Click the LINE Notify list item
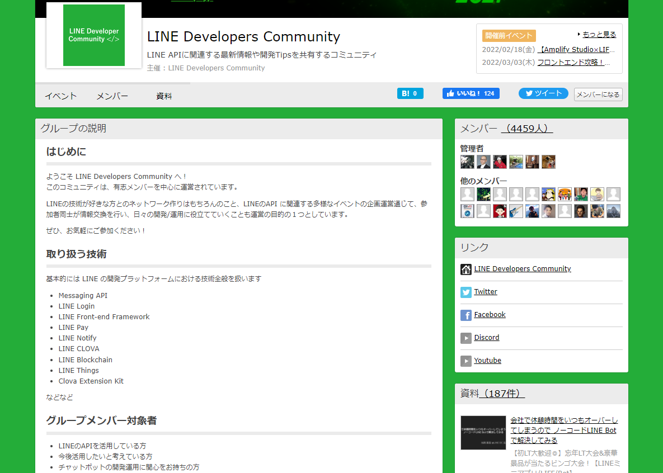 [77, 338]
